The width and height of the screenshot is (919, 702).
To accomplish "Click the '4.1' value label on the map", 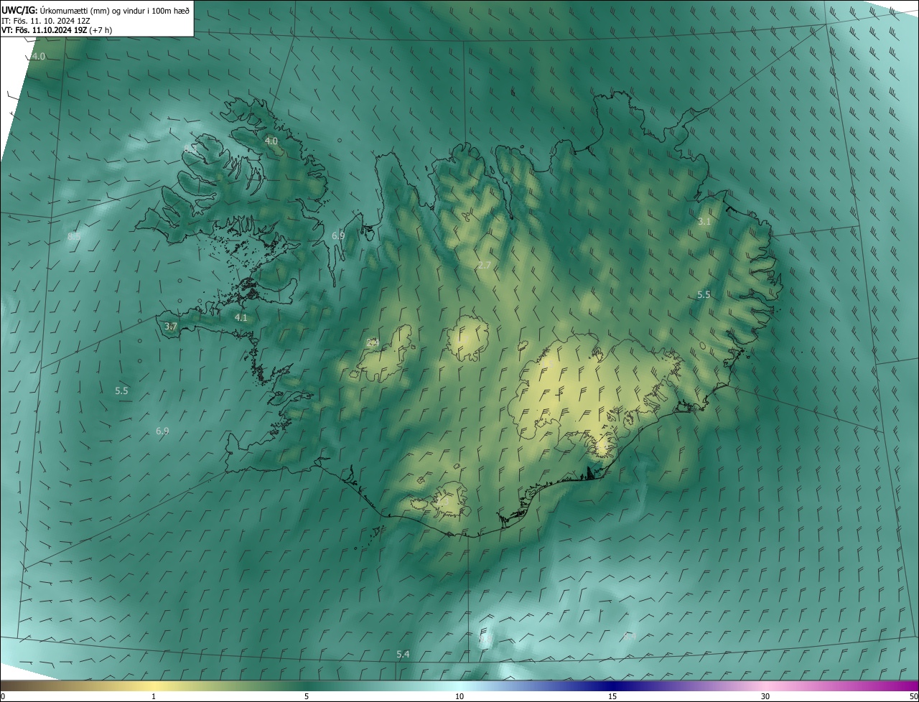I will coord(241,317).
